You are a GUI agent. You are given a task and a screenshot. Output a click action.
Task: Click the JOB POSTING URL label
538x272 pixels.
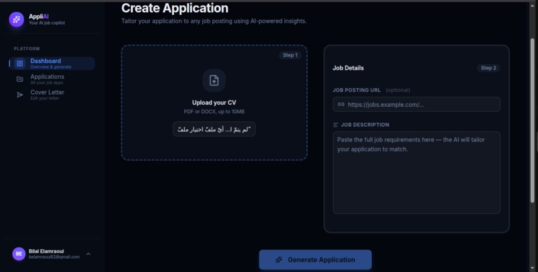tap(356, 90)
